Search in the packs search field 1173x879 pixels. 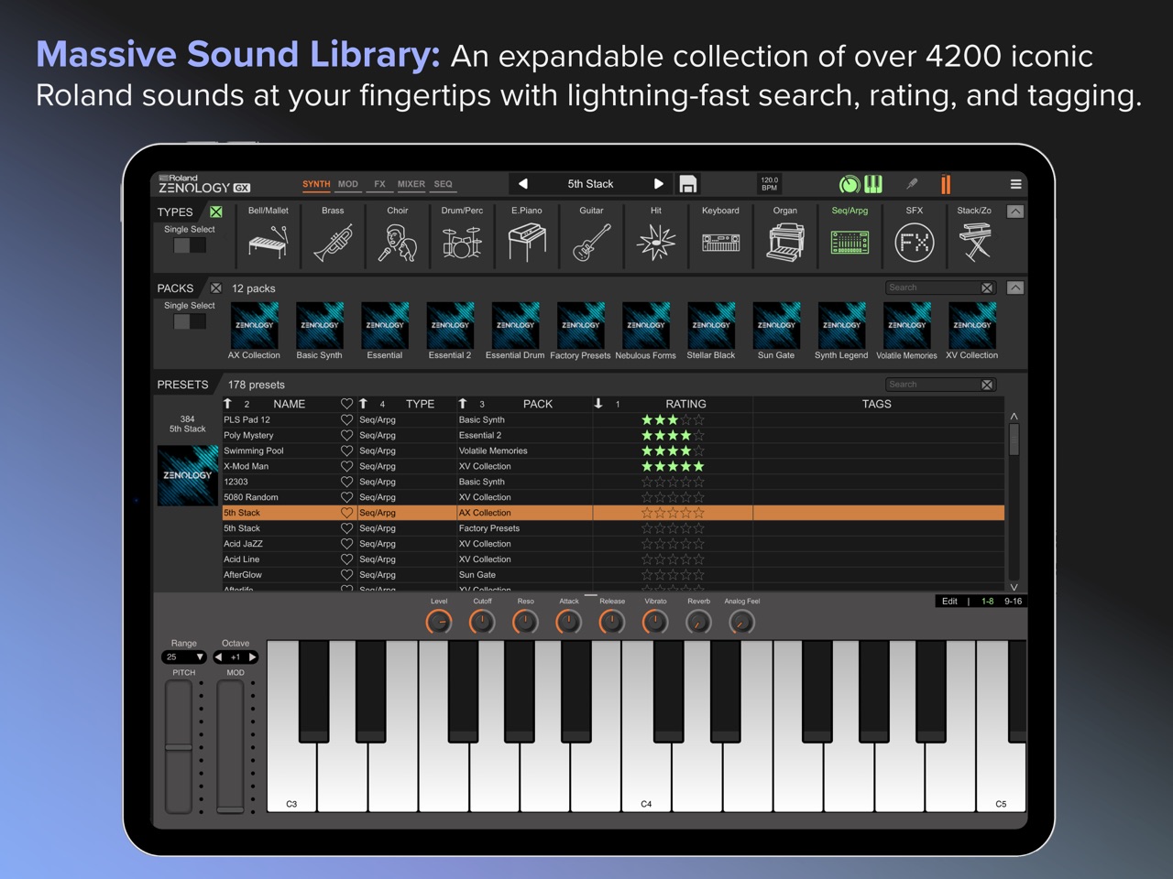tap(932, 288)
